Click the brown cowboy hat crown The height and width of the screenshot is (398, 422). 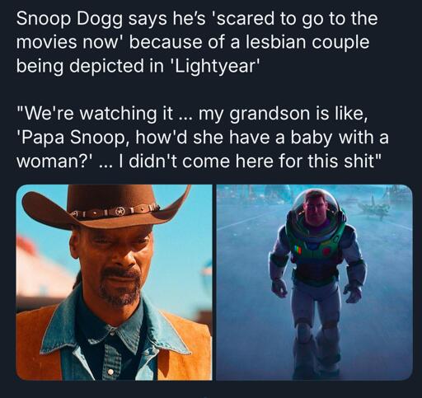[111, 199]
